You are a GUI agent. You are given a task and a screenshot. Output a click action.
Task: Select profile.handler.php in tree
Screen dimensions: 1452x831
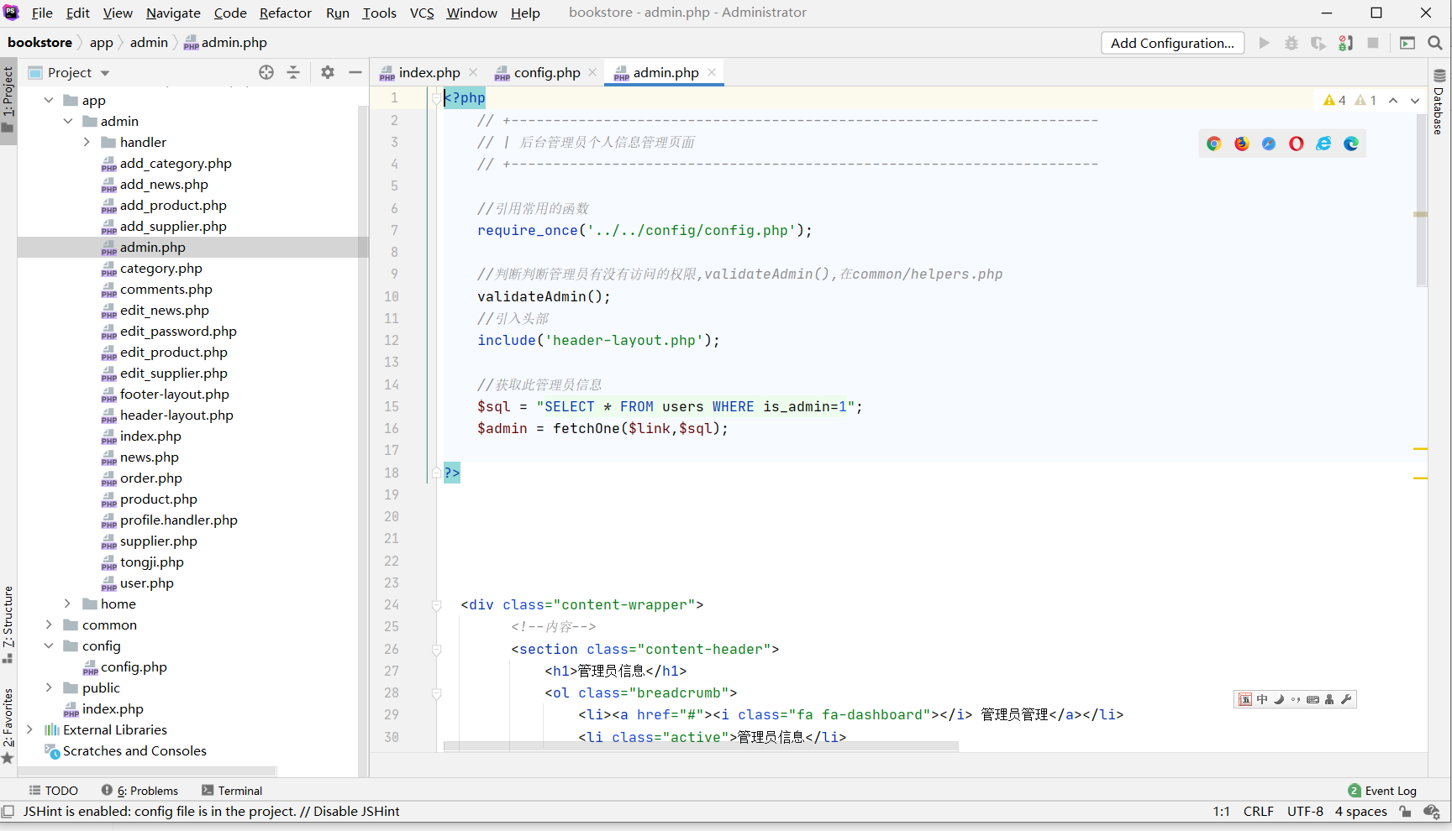tap(178, 520)
